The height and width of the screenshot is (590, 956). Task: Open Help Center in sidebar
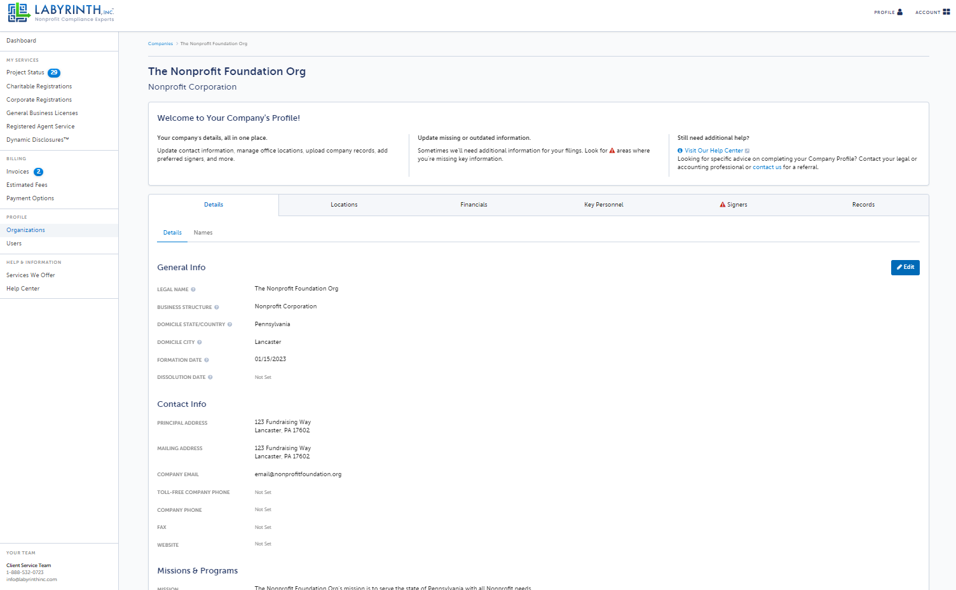point(23,289)
